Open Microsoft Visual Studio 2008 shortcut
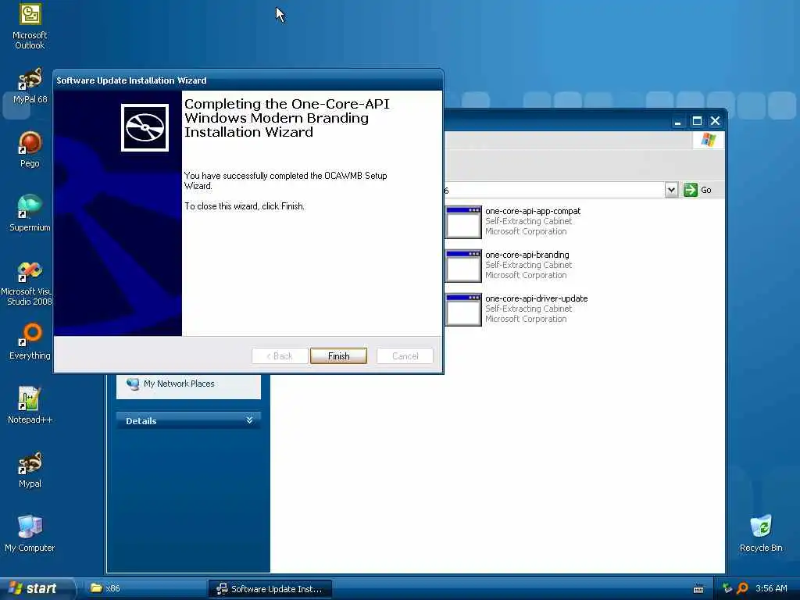 [x=27, y=283]
